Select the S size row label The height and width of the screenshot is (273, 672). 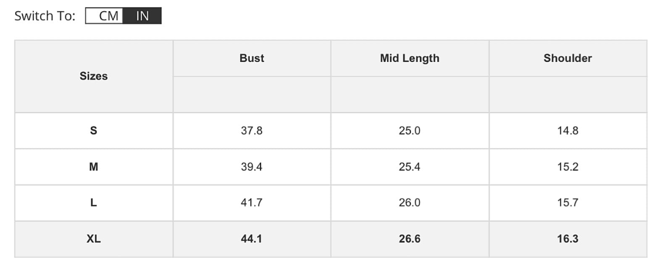tap(94, 131)
